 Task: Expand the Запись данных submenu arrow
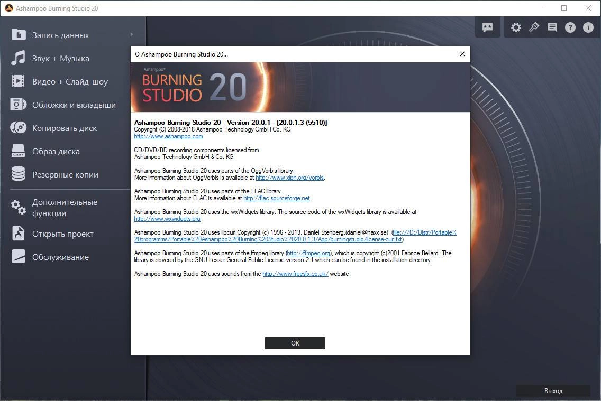[131, 34]
